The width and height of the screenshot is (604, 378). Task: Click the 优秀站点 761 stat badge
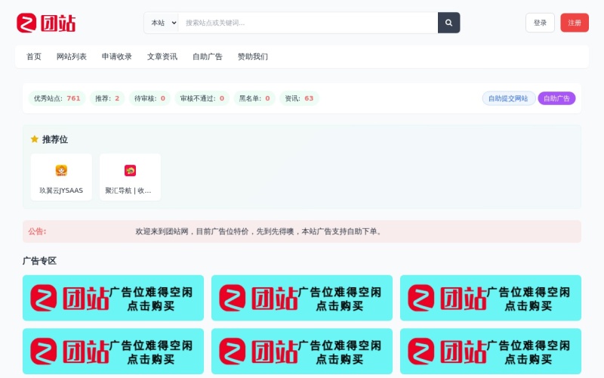[x=57, y=98]
